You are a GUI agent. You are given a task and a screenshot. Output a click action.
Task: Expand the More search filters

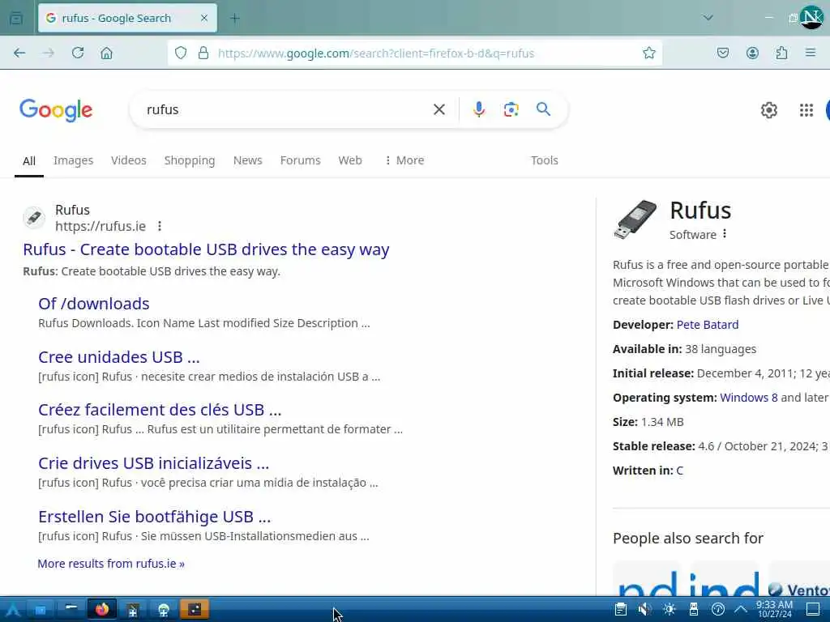click(404, 160)
